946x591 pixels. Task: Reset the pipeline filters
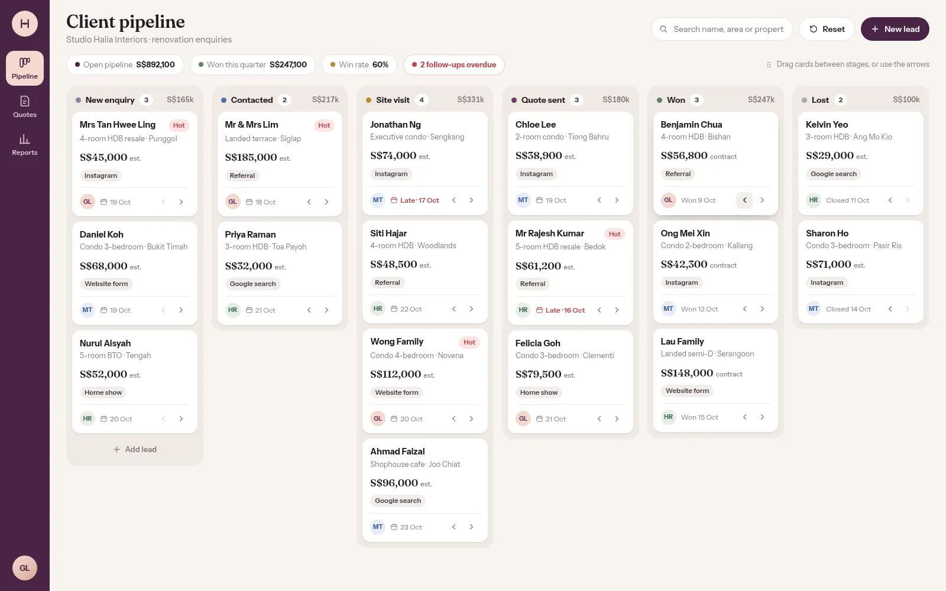(x=827, y=29)
